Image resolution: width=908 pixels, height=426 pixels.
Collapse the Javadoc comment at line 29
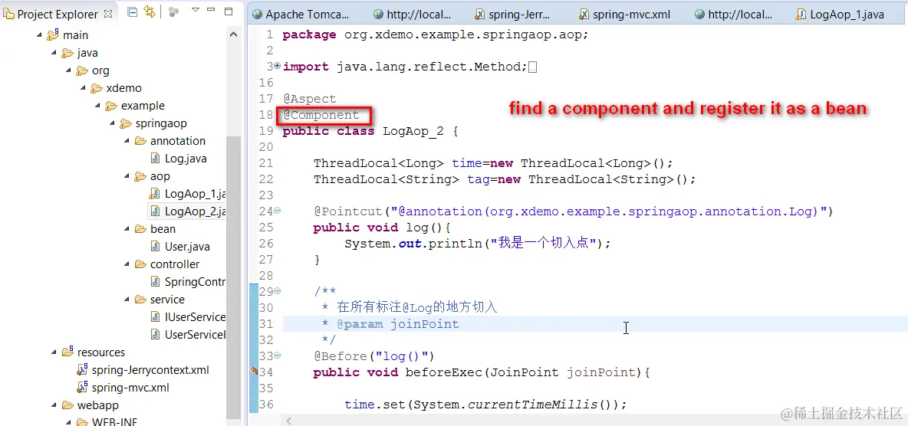[278, 290]
